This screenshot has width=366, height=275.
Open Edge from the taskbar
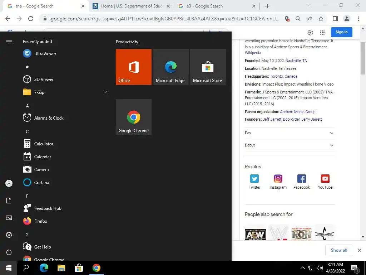(x=44, y=268)
